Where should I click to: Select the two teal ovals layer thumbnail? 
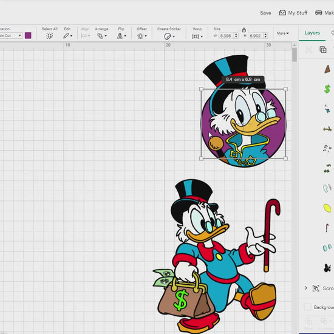[x=327, y=248]
